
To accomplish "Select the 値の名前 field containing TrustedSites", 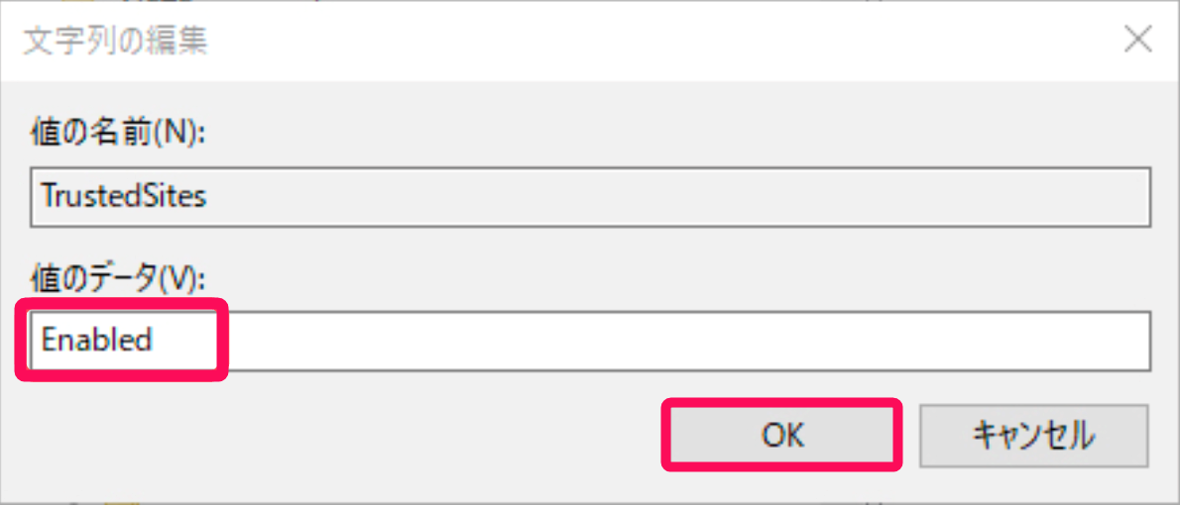I will tap(590, 197).
